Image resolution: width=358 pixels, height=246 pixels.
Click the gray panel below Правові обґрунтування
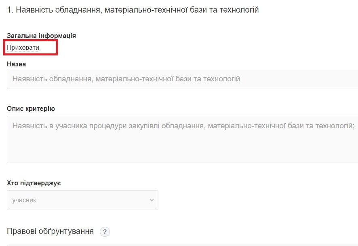(182, 244)
